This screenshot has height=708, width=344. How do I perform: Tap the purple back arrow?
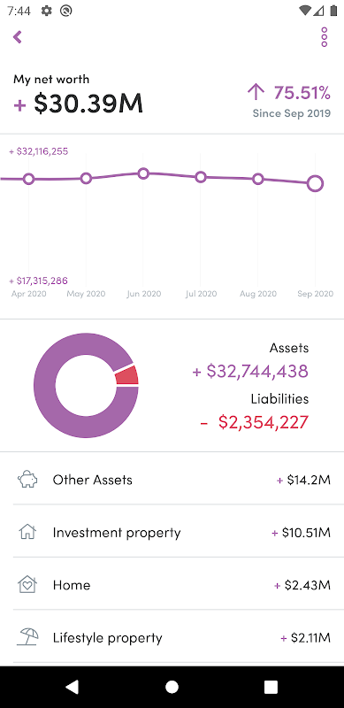[18, 37]
